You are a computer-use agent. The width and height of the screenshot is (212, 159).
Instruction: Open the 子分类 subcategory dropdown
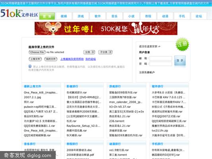point(105,52)
